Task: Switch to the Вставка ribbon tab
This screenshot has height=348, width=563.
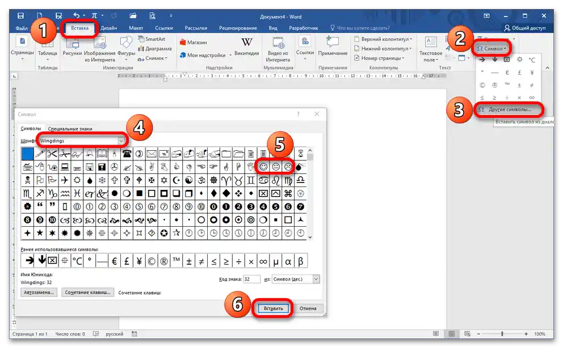Action: [79, 28]
